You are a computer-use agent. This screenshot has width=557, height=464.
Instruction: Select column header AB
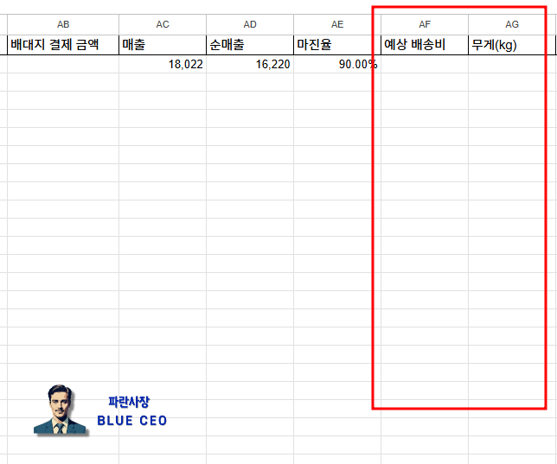pos(63,24)
